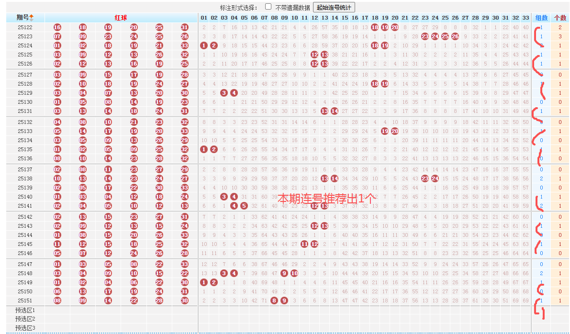Click column header 21

point(405,17)
